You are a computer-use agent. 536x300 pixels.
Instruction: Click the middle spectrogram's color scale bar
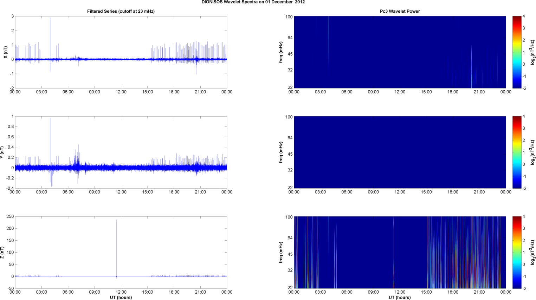516,152
